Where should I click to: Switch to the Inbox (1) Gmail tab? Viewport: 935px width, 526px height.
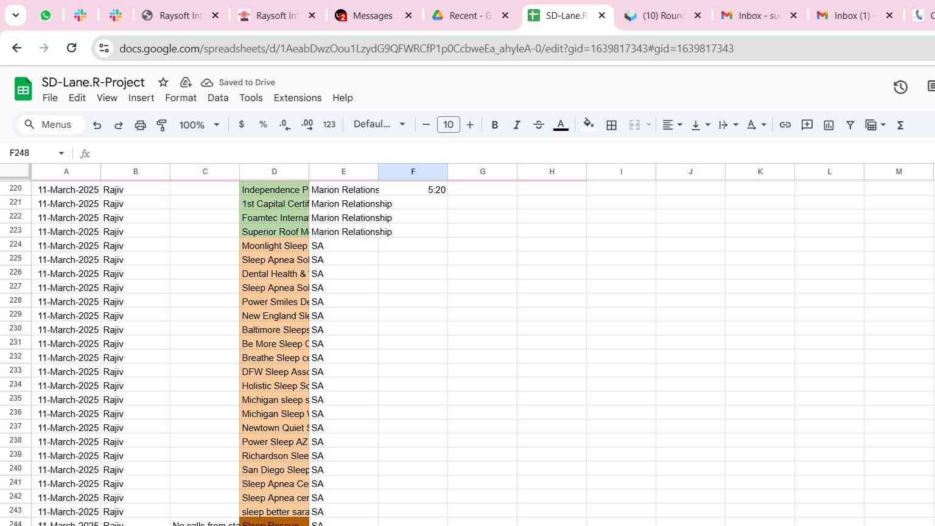click(855, 16)
